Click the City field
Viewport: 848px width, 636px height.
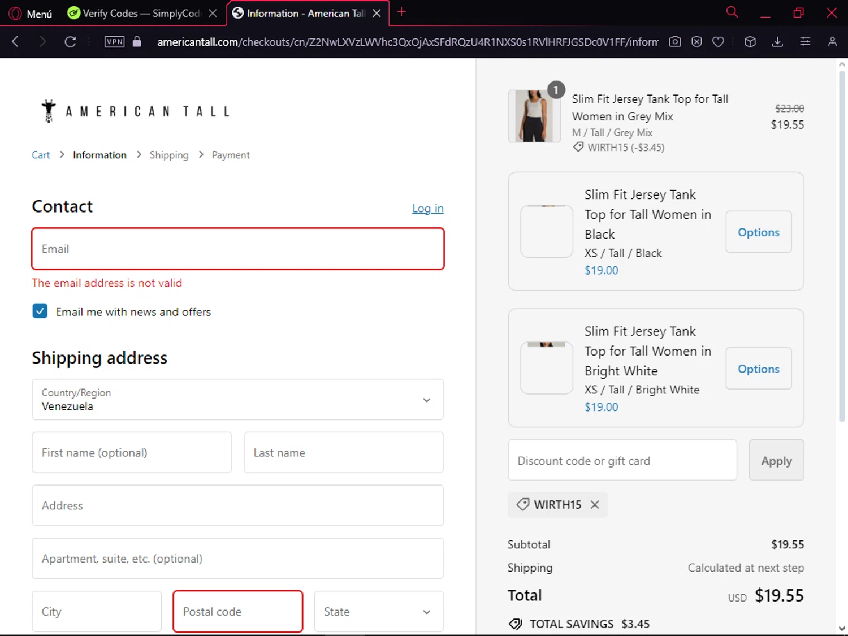97,612
